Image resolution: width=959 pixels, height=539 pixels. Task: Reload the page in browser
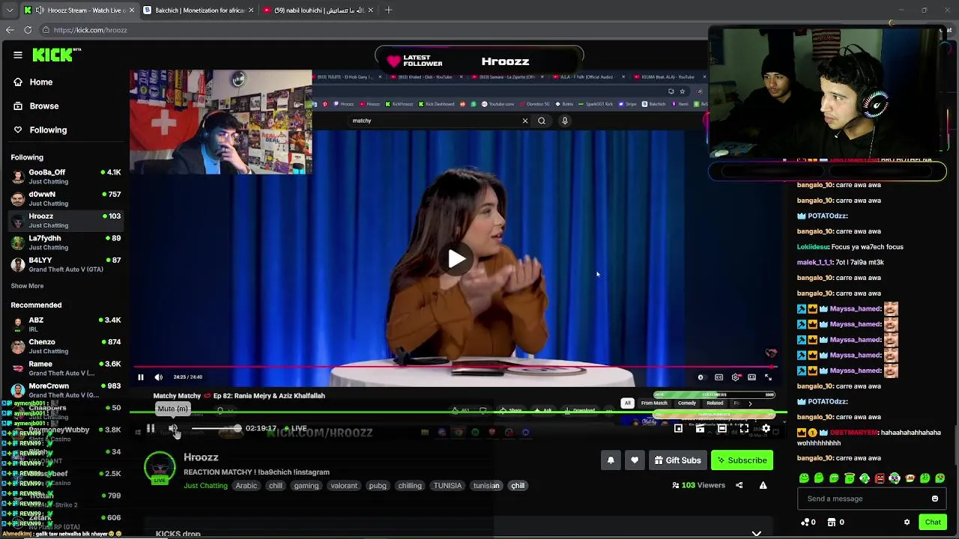28,30
